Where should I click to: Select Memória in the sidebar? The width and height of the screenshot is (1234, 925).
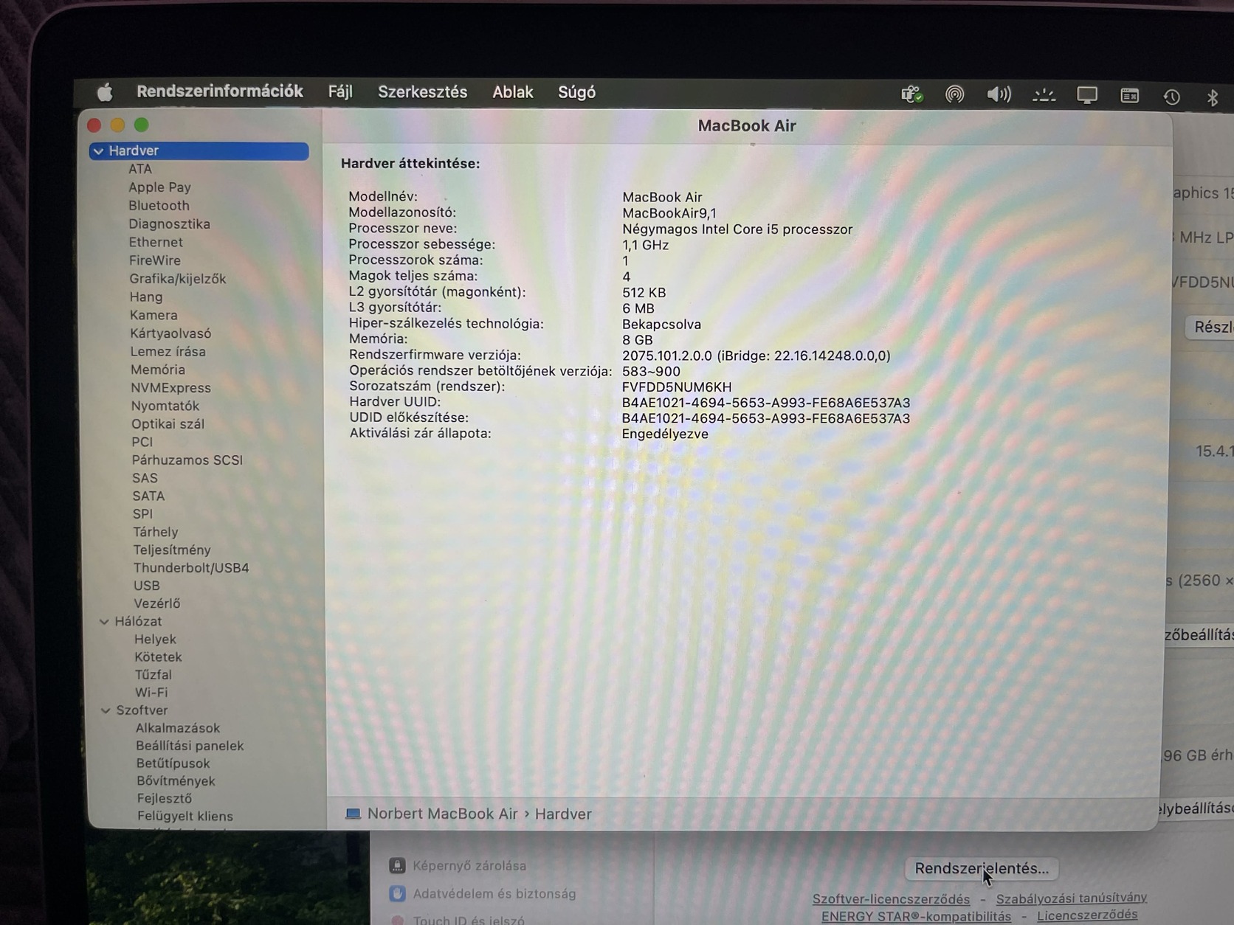pos(157,370)
